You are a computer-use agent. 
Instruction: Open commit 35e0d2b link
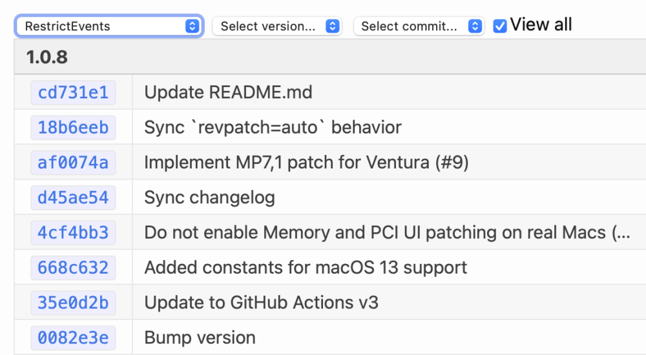[73, 303]
